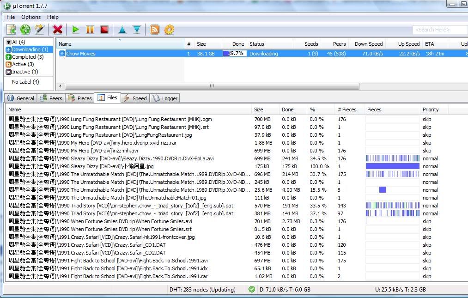Click the Add Torrent toolbar icon
The width and height of the screenshot is (468, 298).
pyautogui.click(x=12, y=30)
